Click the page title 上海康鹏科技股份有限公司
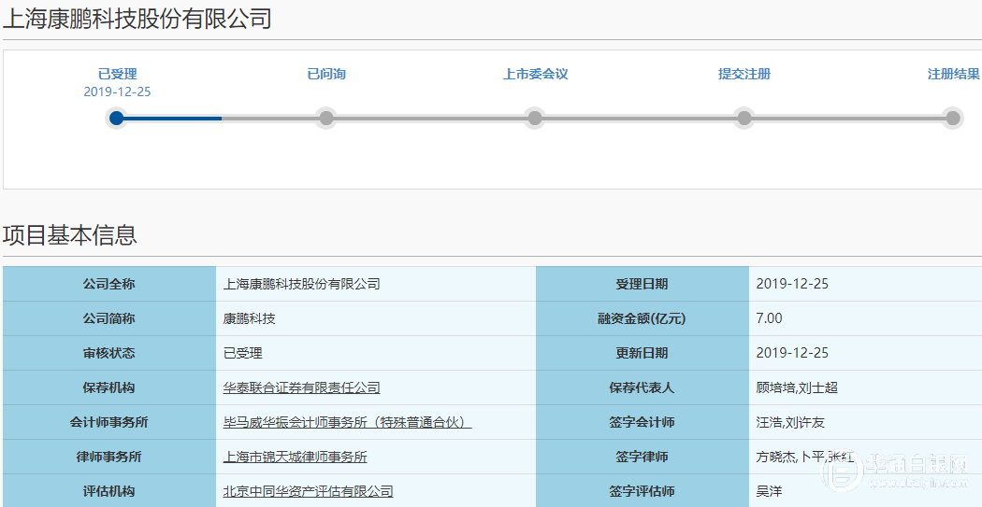Screen dimensions: 982x507 137,18
